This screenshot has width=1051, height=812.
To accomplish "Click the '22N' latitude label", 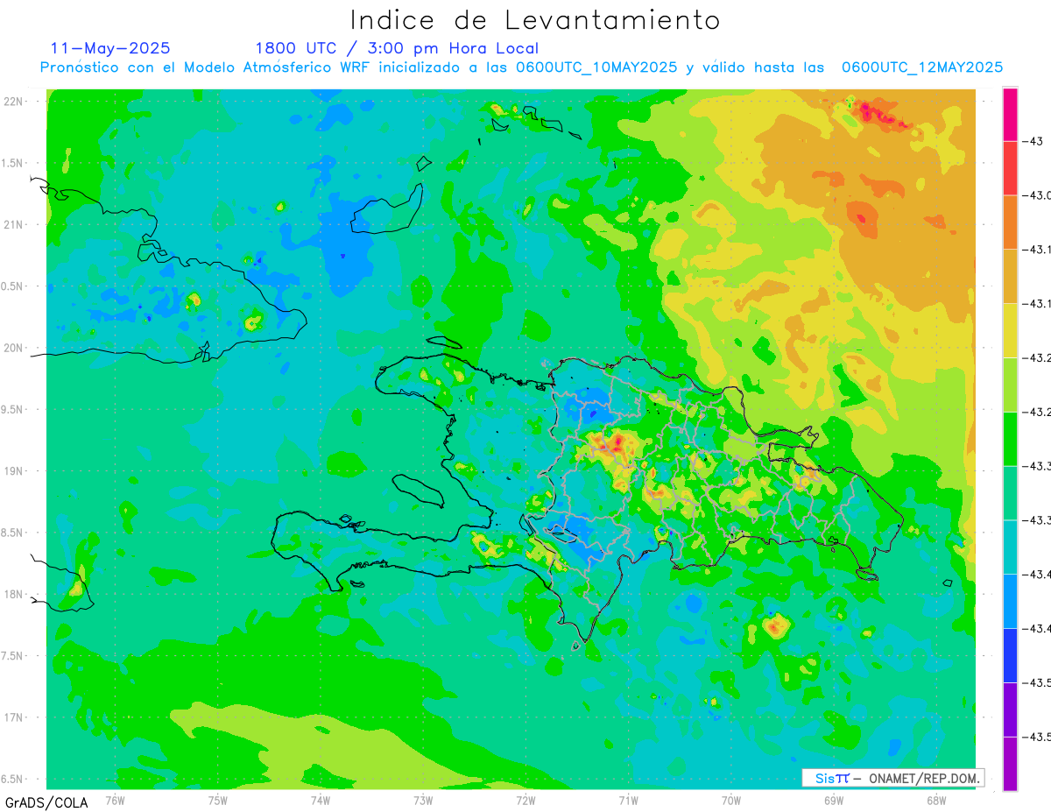I will click(x=14, y=102).
